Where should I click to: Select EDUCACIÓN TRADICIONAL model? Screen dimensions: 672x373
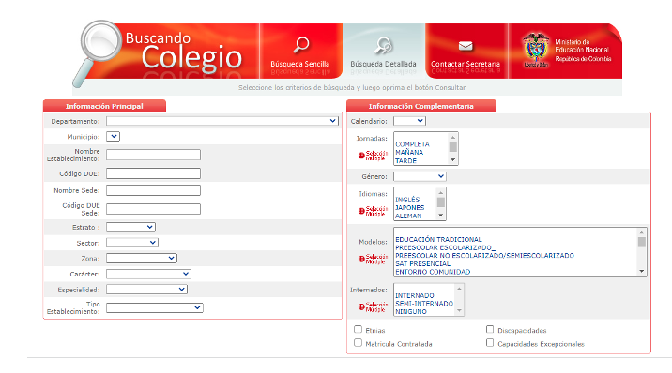coord(438,240)
